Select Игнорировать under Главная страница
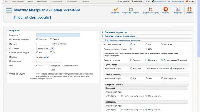 coord(162,78)
